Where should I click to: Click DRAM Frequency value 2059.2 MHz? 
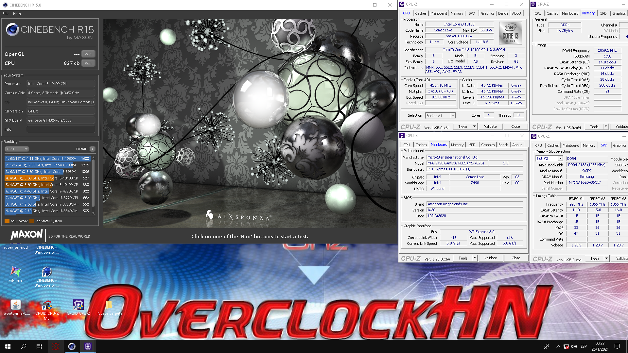coord(607,50)
